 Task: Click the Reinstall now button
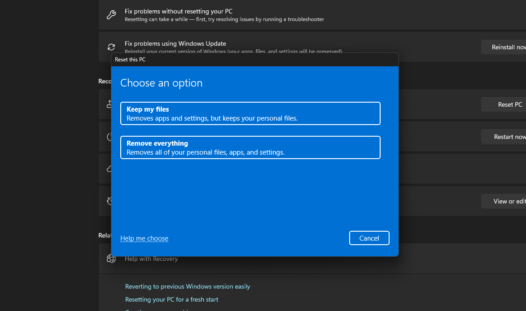504,47
